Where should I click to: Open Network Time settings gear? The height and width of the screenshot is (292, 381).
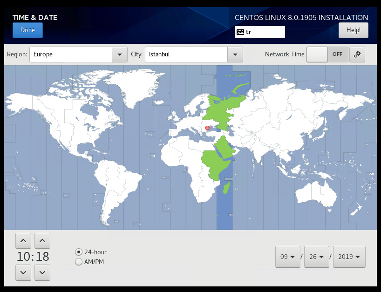pos(357,54)
